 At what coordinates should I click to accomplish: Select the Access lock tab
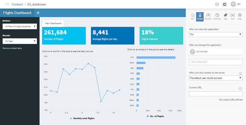[200, 16]
